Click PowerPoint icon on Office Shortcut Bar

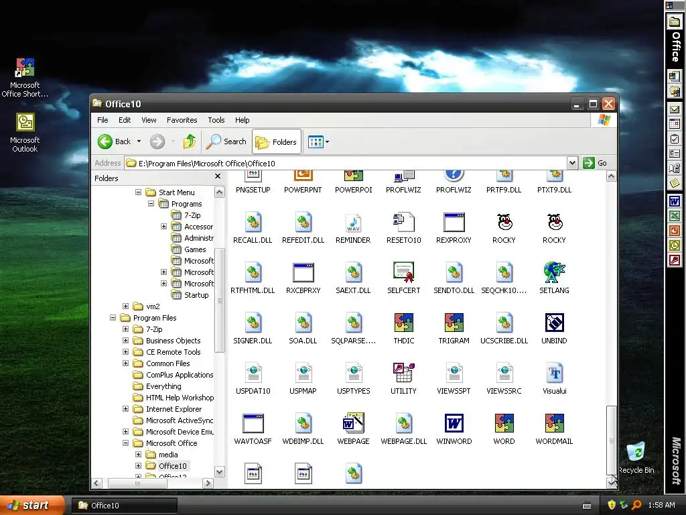click(x=674, y=231)
